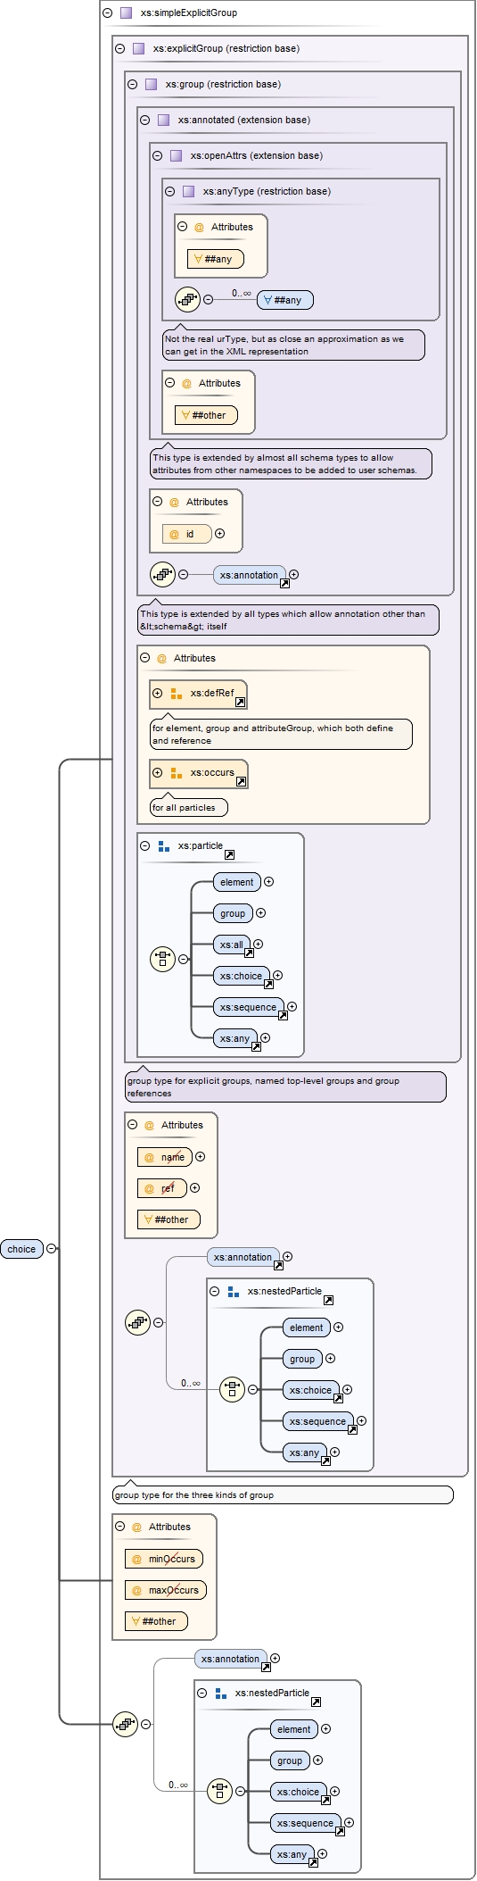Collapse xs:openAttrs extension base box
The image size is (477, 1881).
coord(158,156)
